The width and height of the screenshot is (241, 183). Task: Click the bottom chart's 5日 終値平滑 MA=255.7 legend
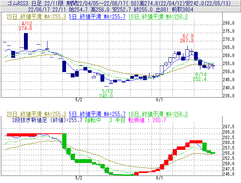[97, 114]
